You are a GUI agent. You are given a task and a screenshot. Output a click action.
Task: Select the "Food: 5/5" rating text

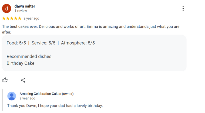16,43
